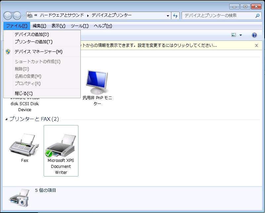Expand the address bar history dropdown
The image size is (265, 213).
(168, 16)
